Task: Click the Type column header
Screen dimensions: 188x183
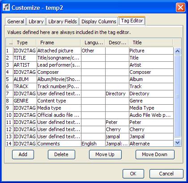Action: [x=25, y=43]
